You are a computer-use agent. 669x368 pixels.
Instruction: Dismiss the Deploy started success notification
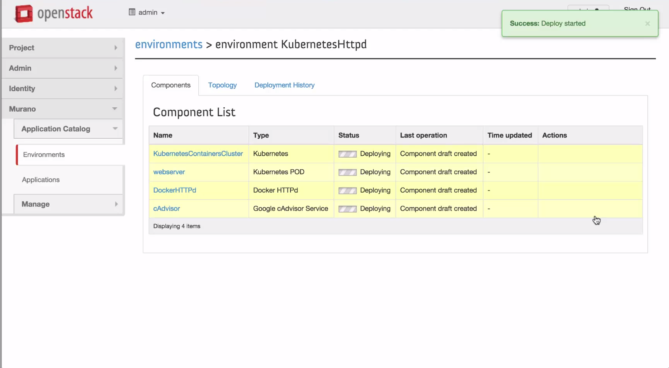(647, 24)
